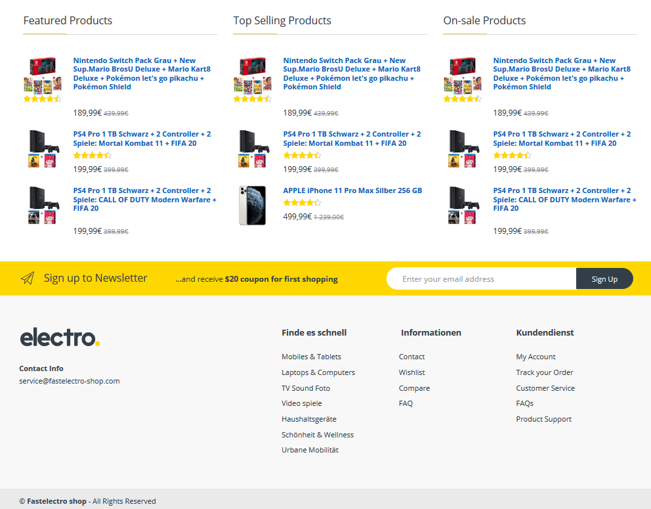The height and width of the screenshot is (509, 651).
Task: Click the Top Selling Products heading
Action: click(x=282, y=20)
